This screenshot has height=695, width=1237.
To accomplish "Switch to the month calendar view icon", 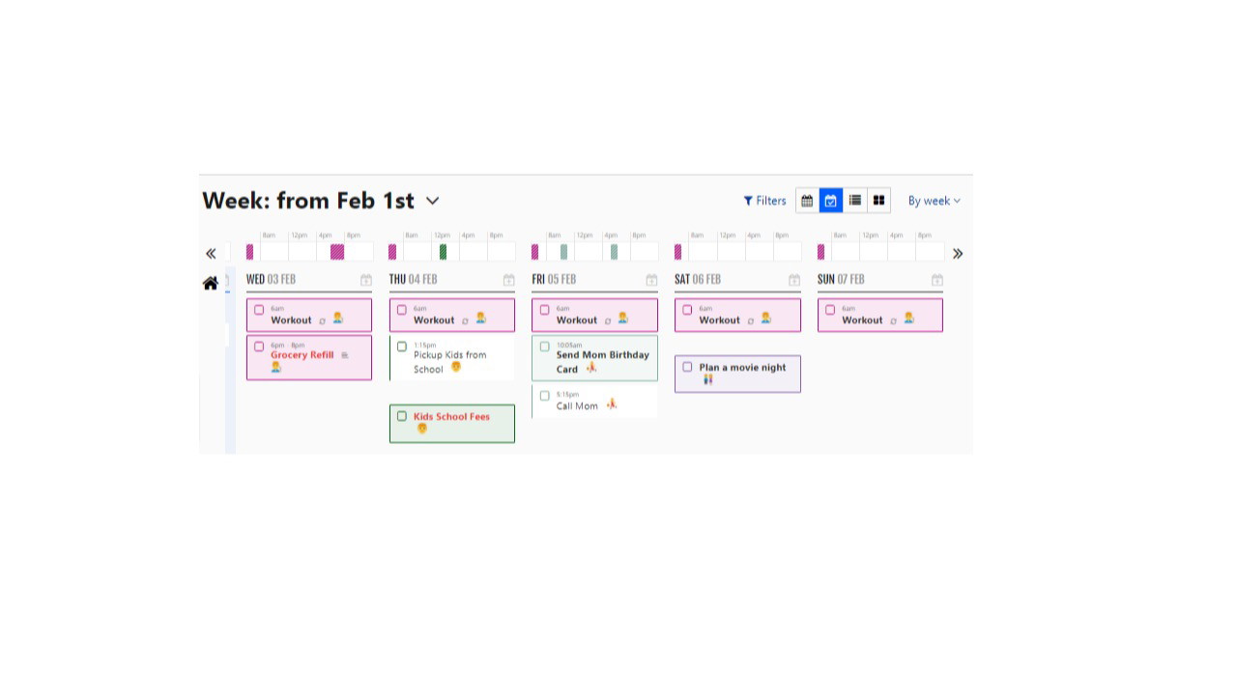I will 807,201.
